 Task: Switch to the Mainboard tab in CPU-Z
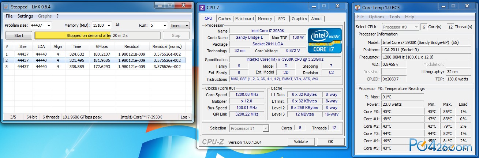pyautogui.click(x=244, y=19)
